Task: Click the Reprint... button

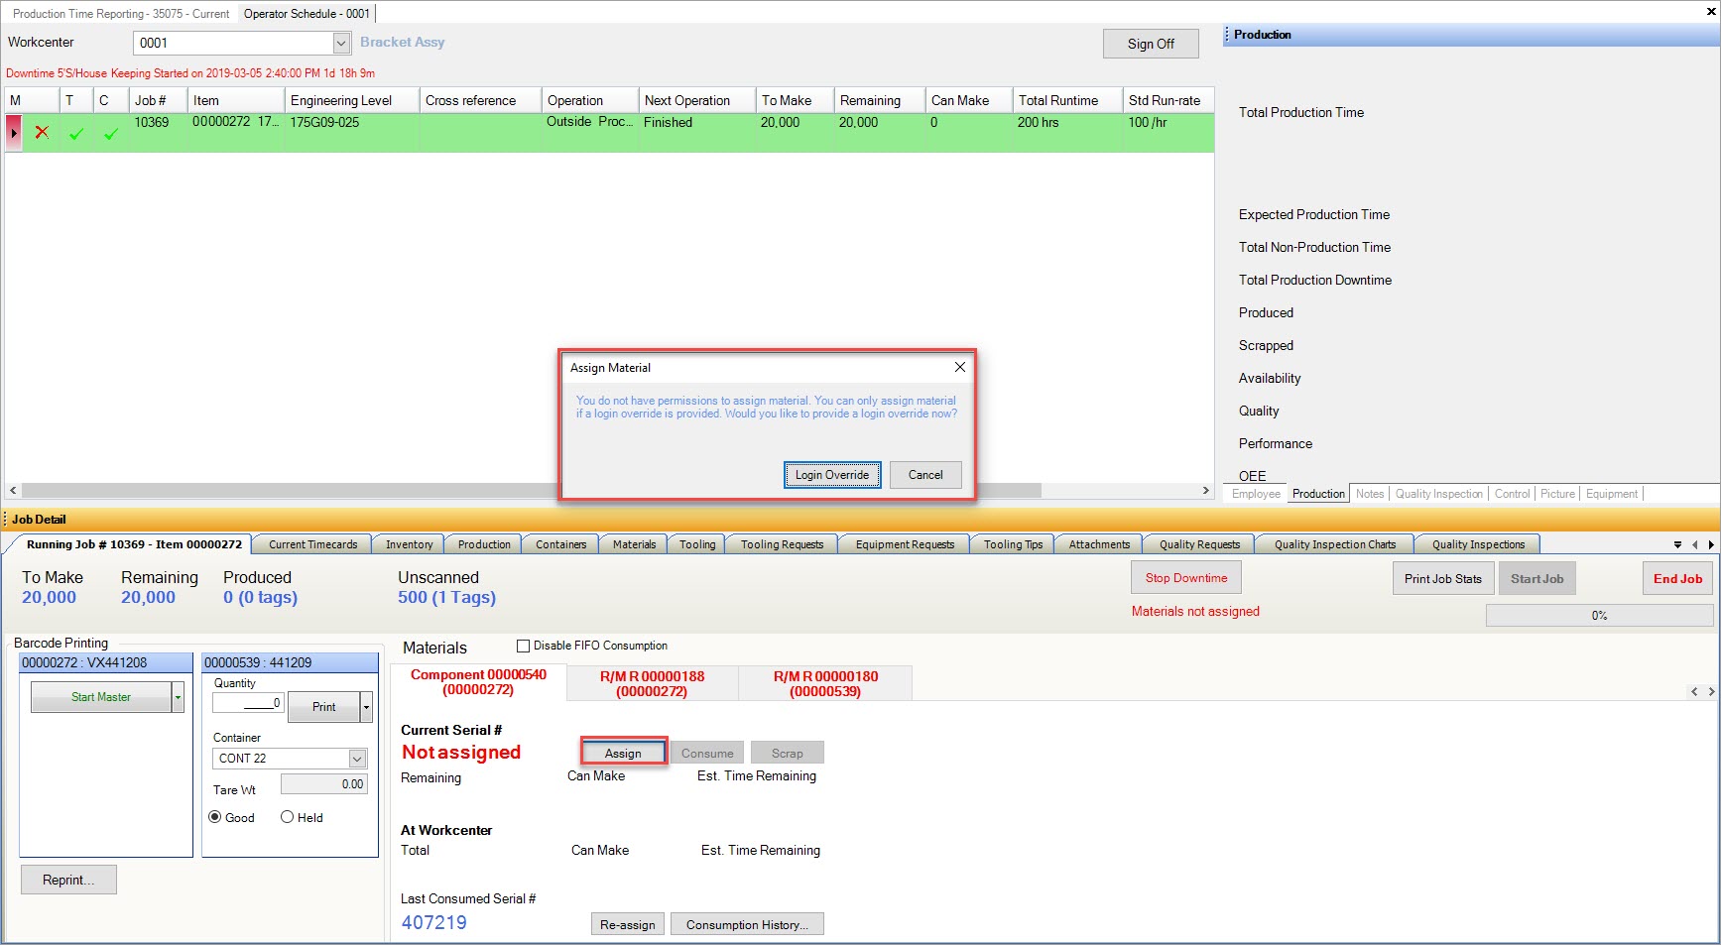Action: (68, 880)
